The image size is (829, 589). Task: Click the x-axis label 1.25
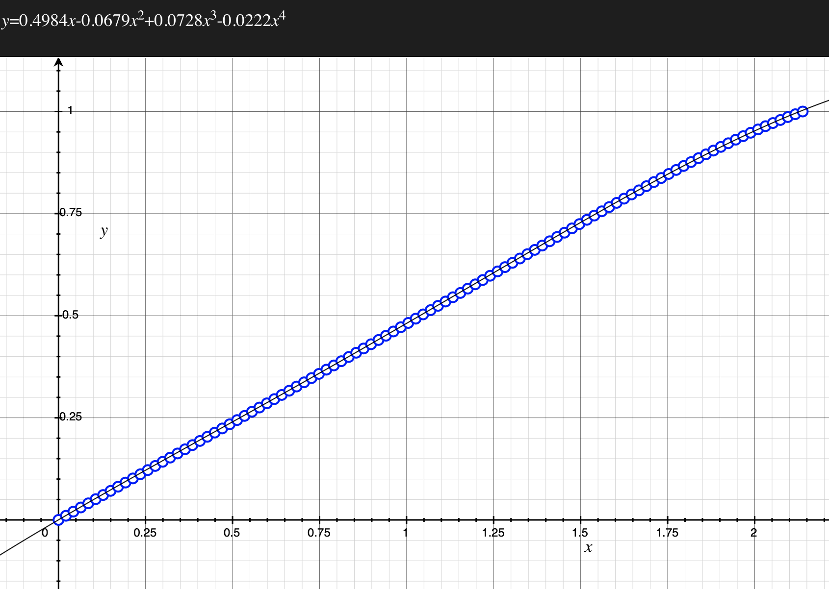click(x=493, y=533)
